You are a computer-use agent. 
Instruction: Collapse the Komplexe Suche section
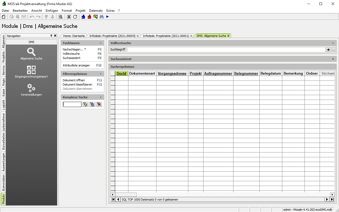tap(101, 97)
